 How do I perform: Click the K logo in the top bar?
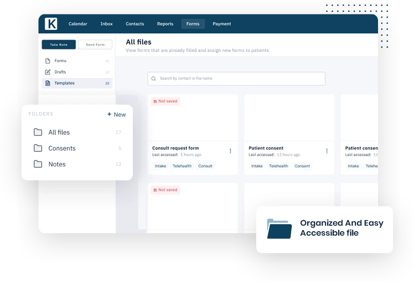point(50,24)
